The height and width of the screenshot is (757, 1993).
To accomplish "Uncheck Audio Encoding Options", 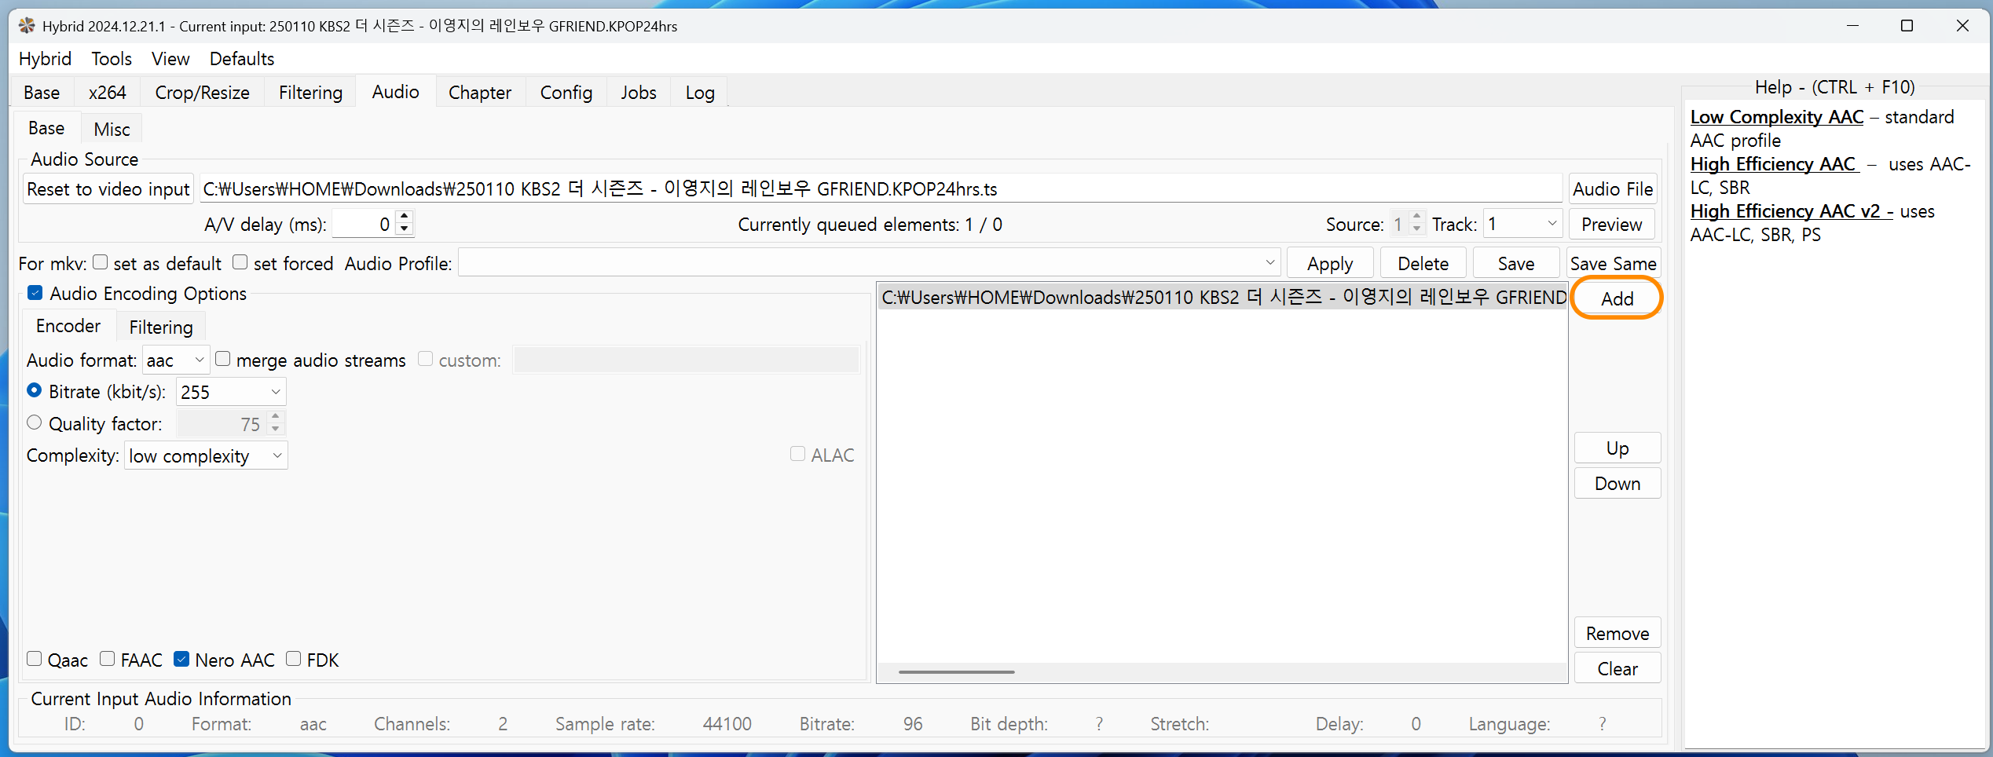I will tap(35, 293).
